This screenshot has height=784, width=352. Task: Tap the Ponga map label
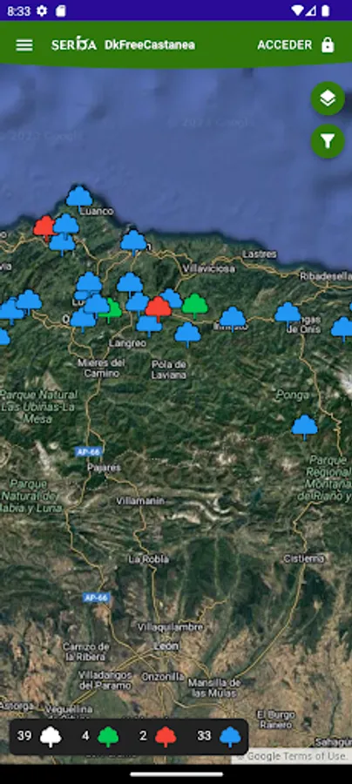(x=293, y=395)
